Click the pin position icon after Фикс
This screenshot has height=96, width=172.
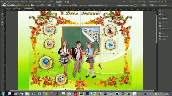tap(135, 5)
